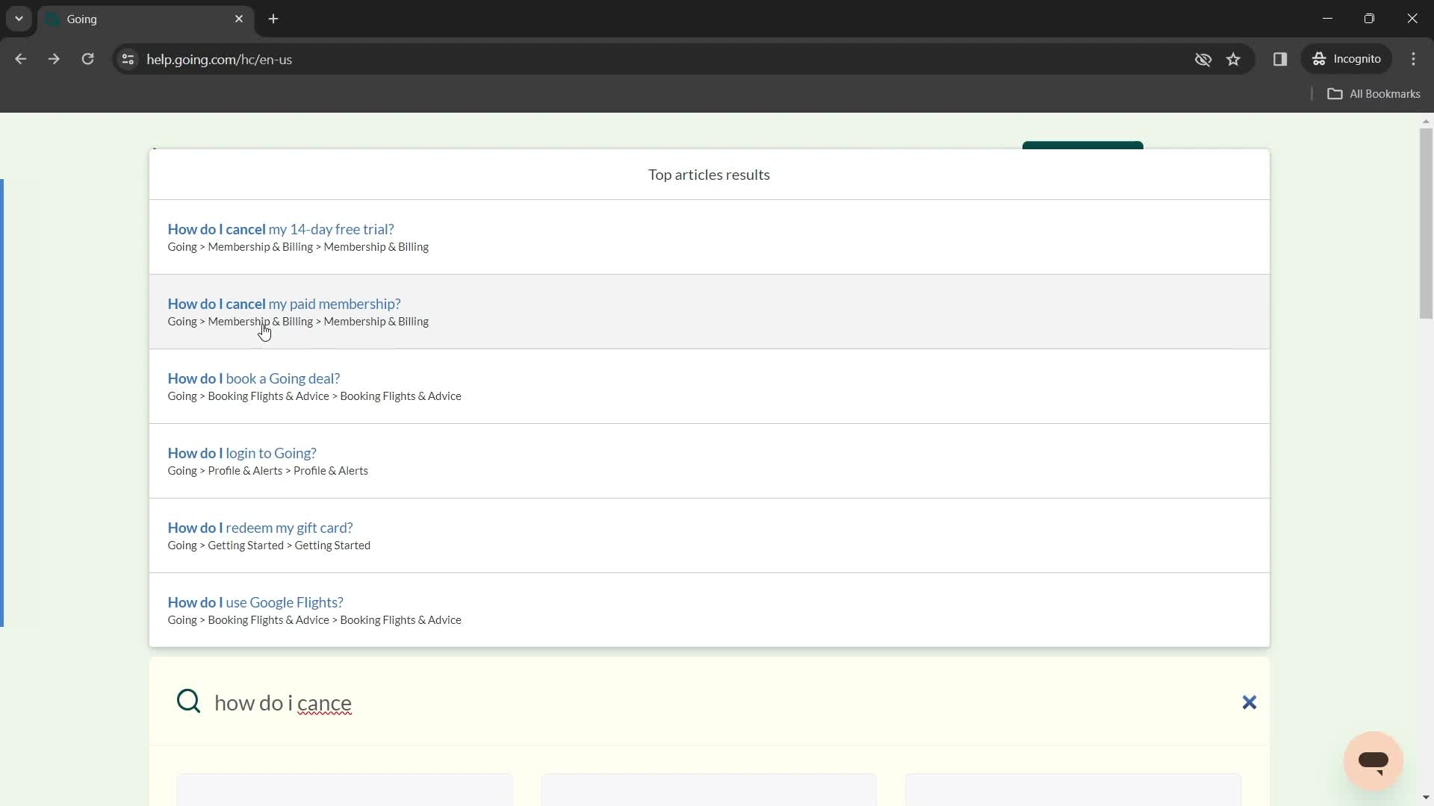Click the Incognito profile indicator
Screen dimensions: 1434x806
[1347, 59]
